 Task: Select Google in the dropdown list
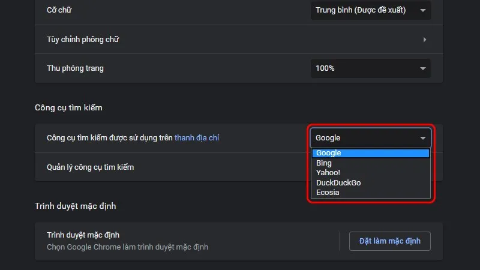[370, 153]
